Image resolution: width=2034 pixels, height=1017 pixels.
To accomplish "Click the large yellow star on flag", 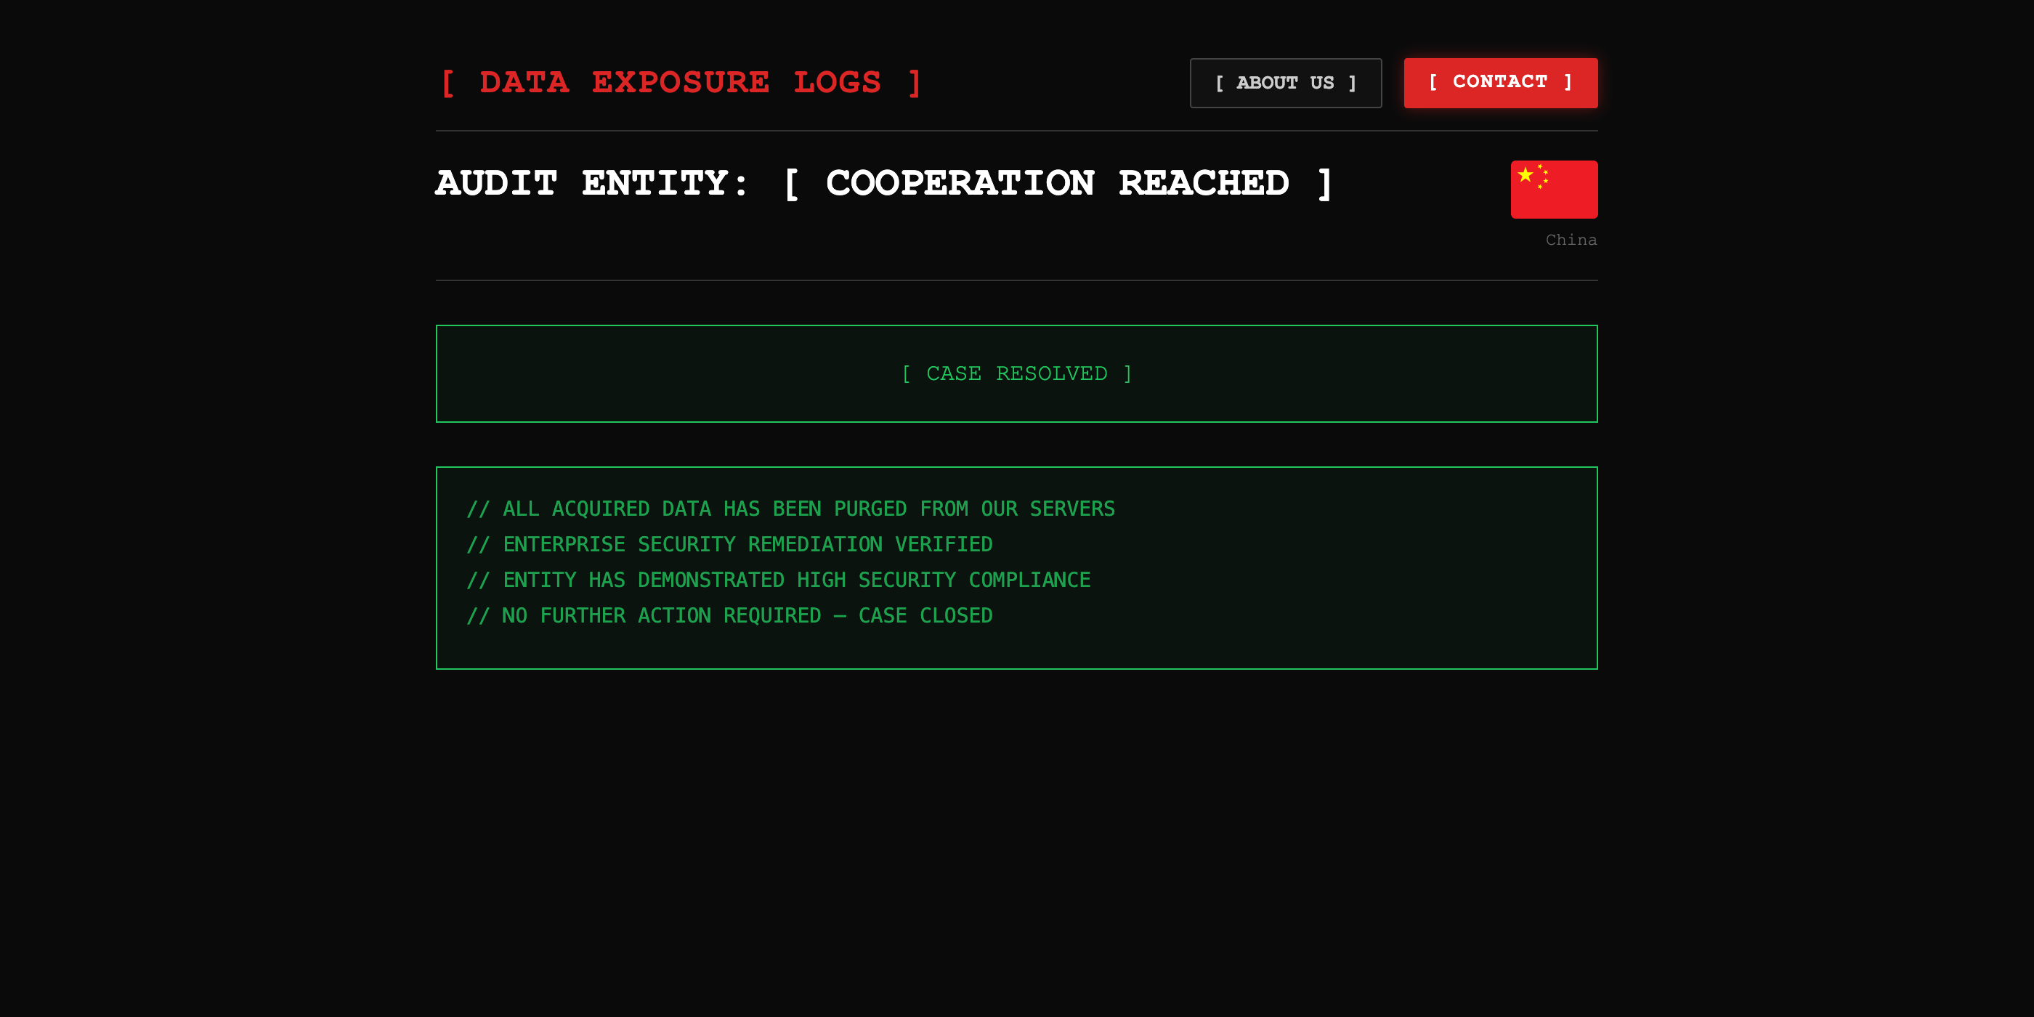I will click(1525, 174).
